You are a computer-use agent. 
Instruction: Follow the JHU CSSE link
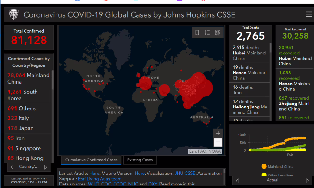[185, 173]
